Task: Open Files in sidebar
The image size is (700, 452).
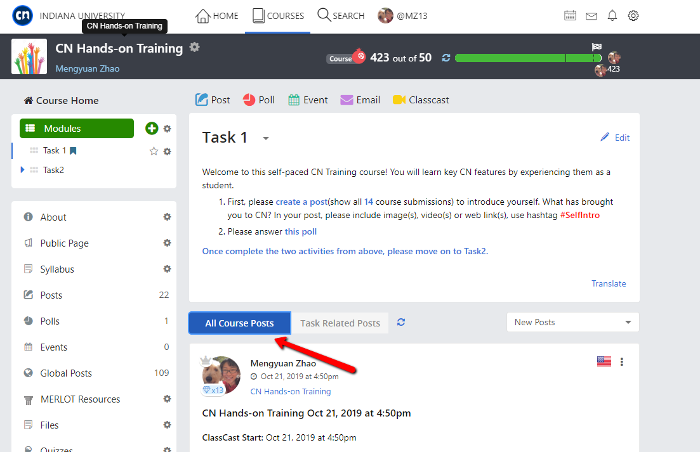Action: [50, 425]
